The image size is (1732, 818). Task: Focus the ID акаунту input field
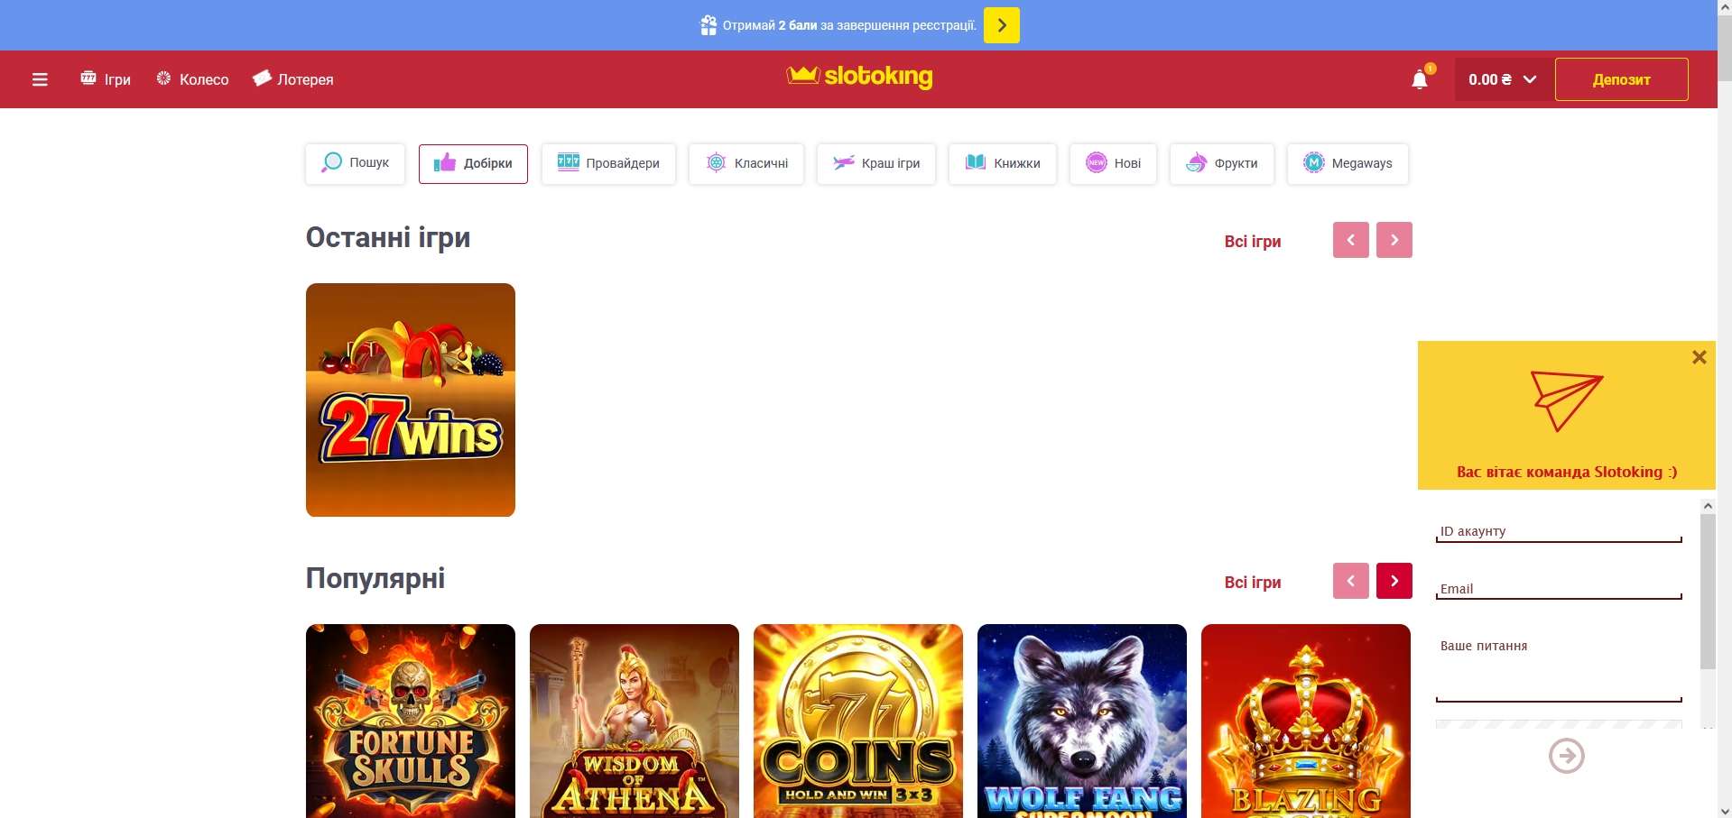coord(1559,532)
